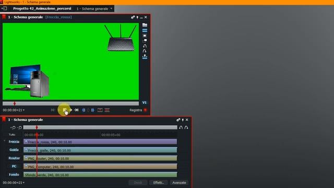
Task: Open the Schema generale sequence dropdown arrow
Action: pos(111,8)
